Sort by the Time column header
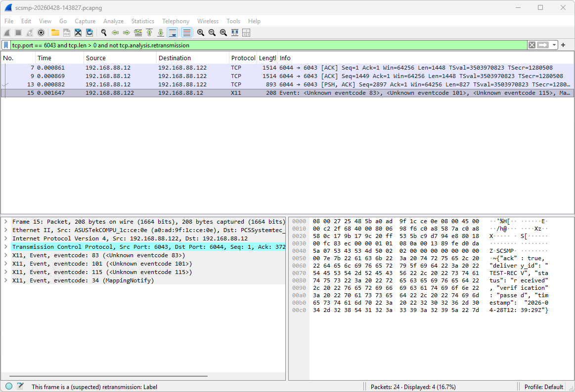 (x=59, y=58)
